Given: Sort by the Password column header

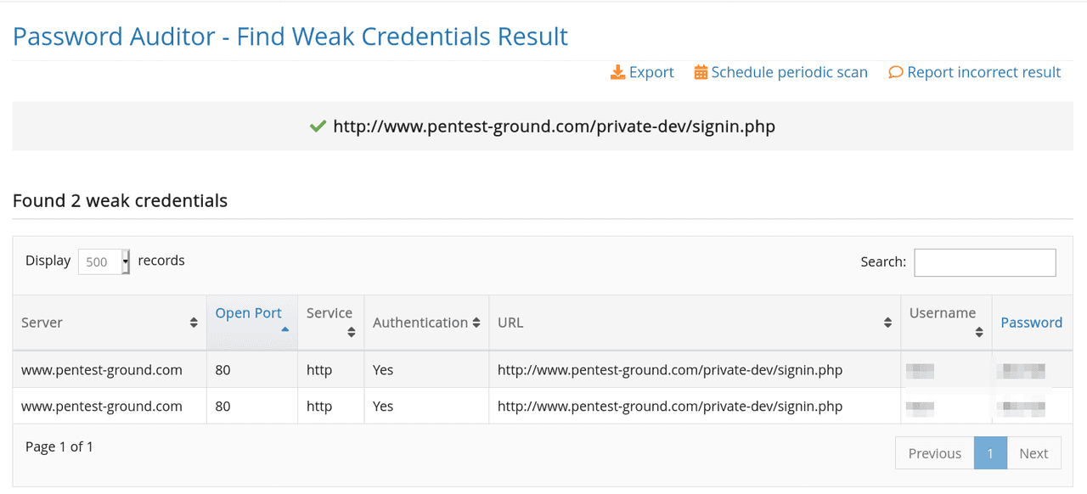Looking at the screenshot, I should 1031,323.
